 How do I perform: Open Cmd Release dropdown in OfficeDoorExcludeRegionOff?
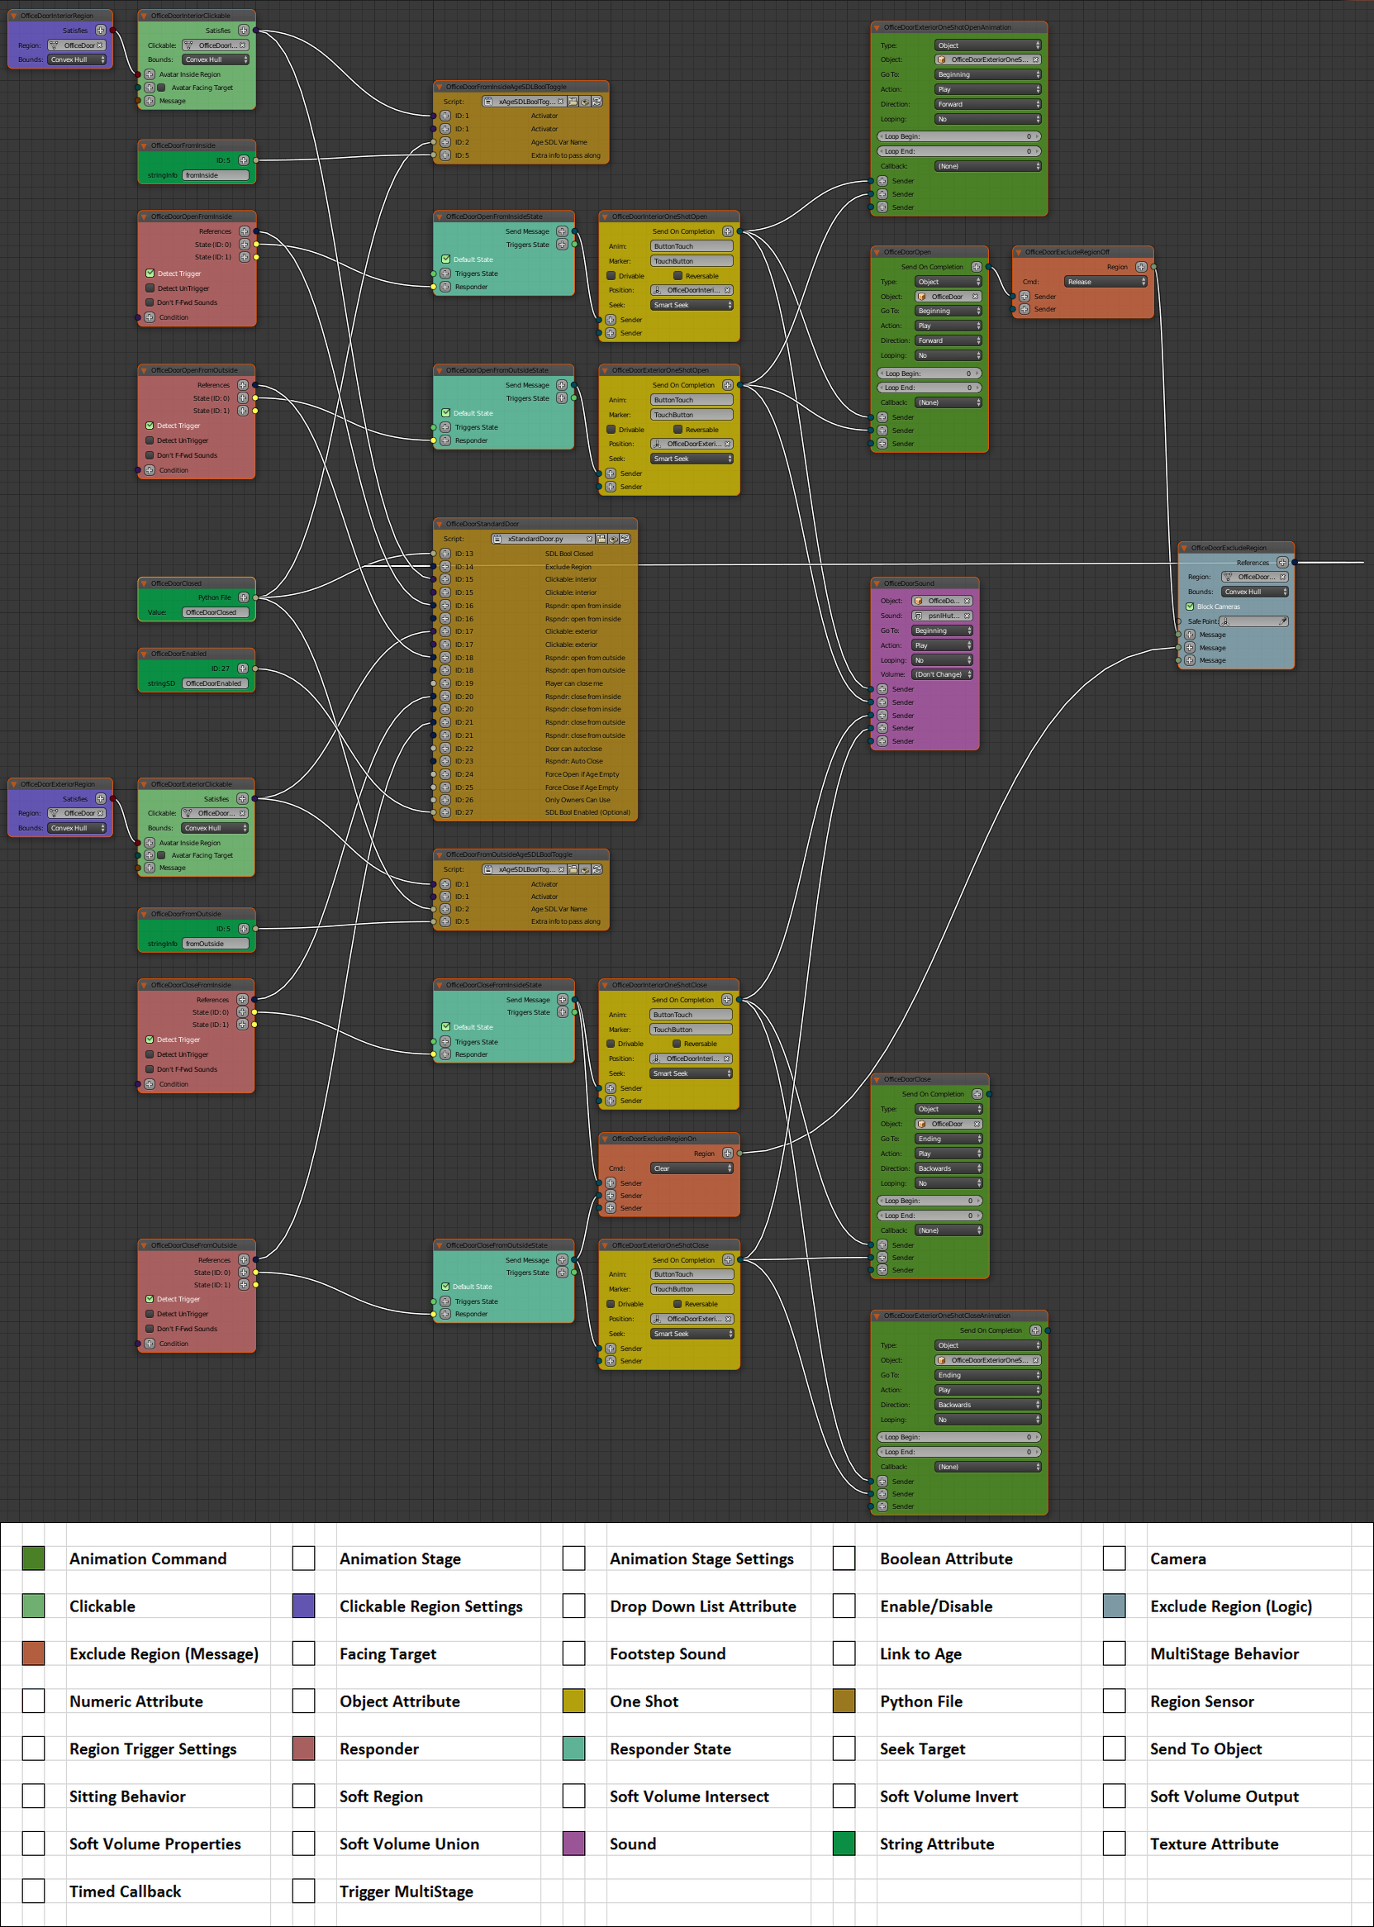click(1105, 282)
